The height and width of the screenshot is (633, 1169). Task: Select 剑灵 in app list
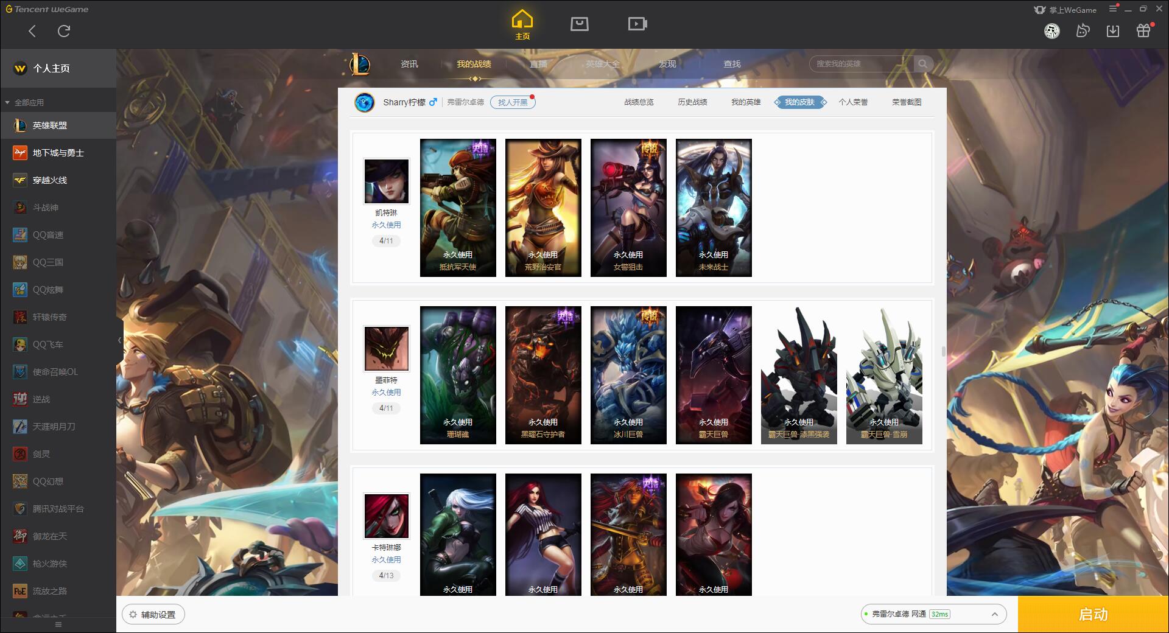click(58, 454)
